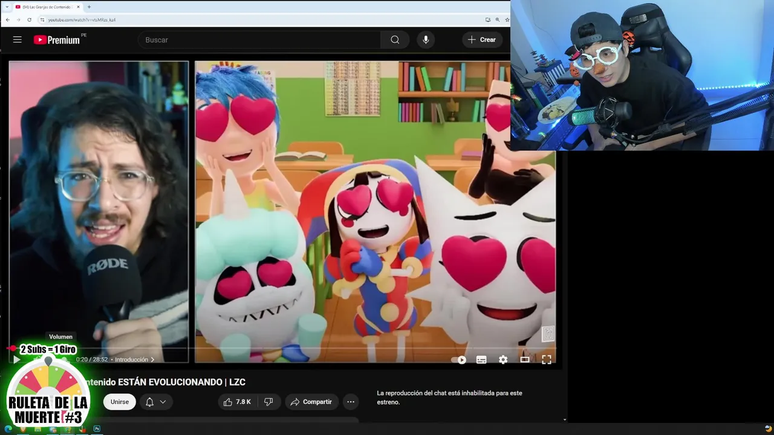
Task: Open the YouTube hamburger guide menu
Action: [18, 40]
